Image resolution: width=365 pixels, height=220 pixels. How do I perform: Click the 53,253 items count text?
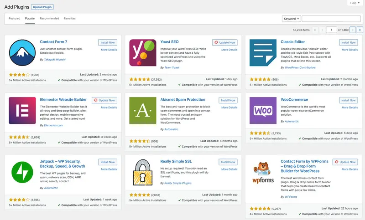click(301, 30)
